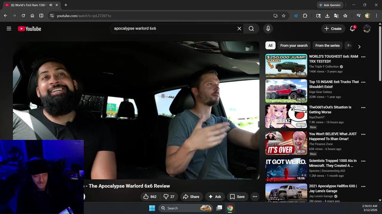Click the blue sound-wave extension icon

tap(296, 16)
